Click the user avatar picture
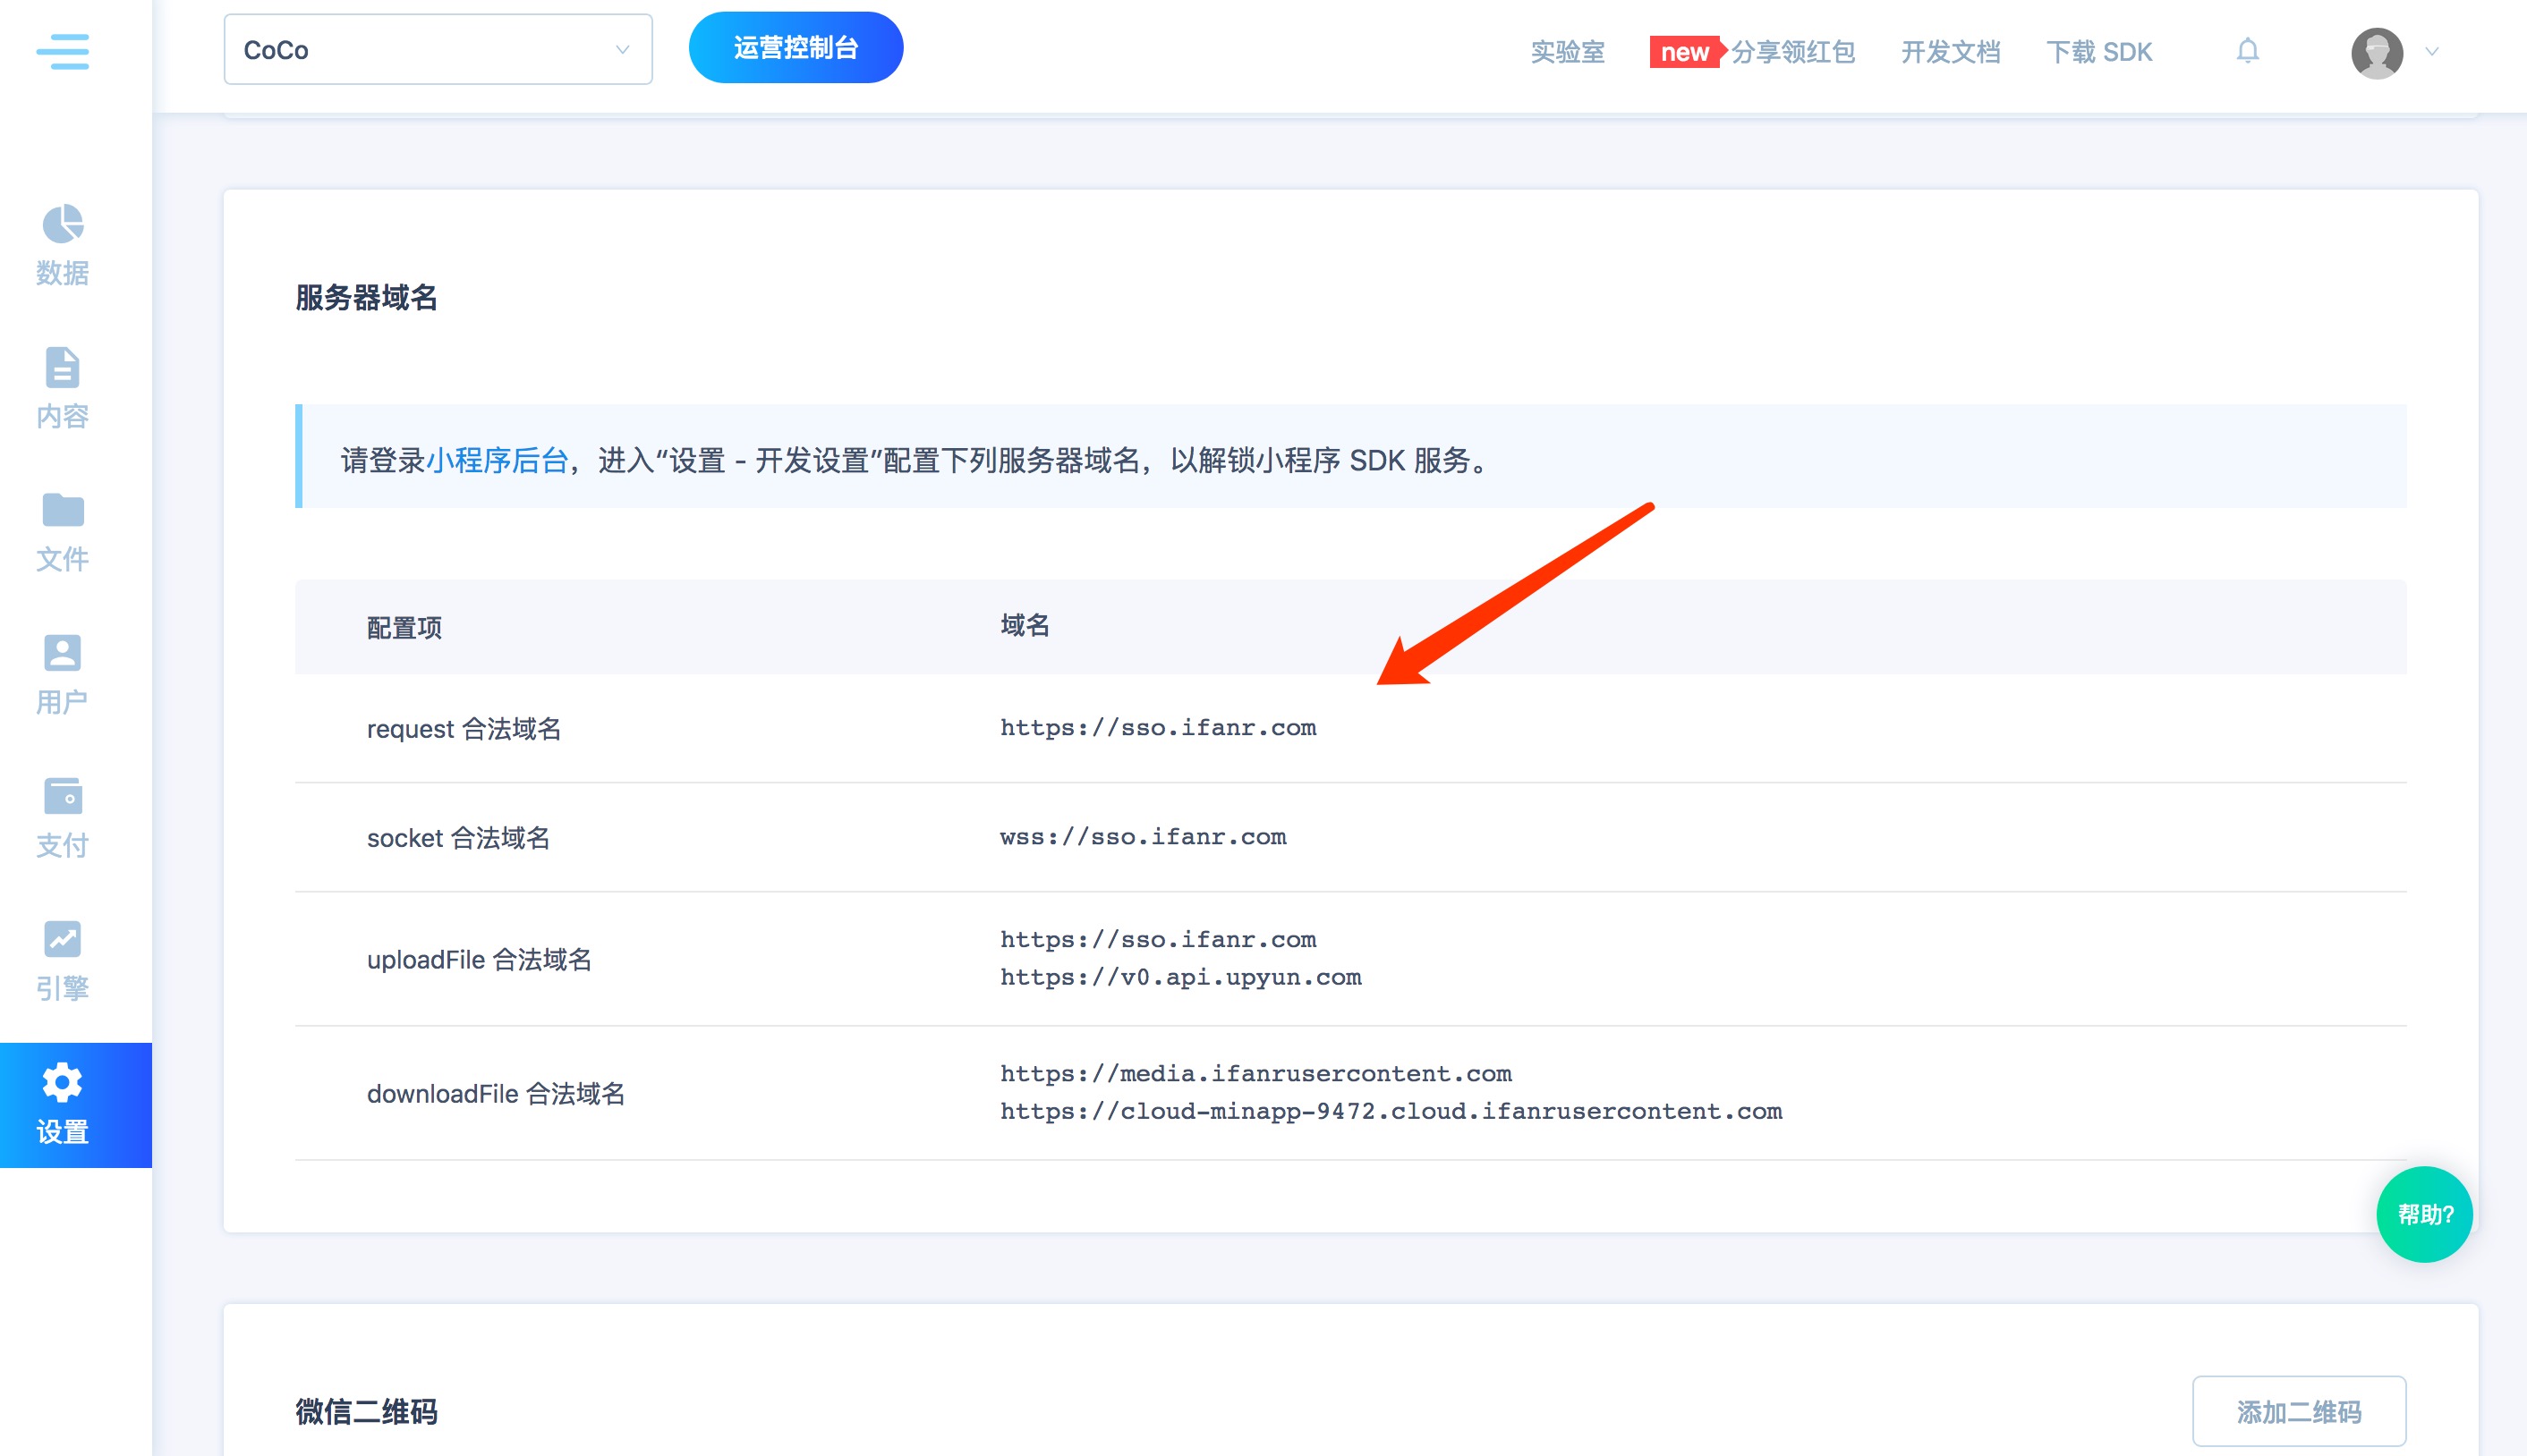2527x1456 pixels. pos(2376,52)
